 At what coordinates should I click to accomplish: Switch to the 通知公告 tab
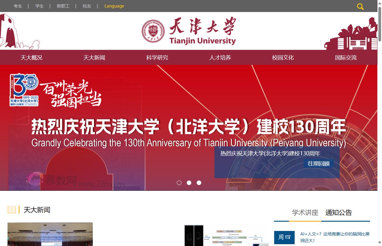(x=338, y=213)
